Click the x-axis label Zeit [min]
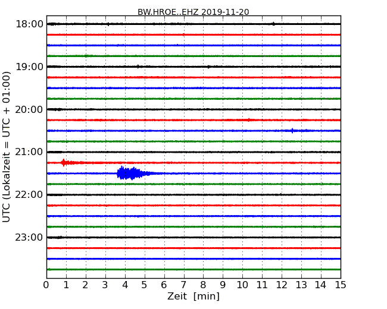This screenshot has width=387, height=309. pos(193,296)
